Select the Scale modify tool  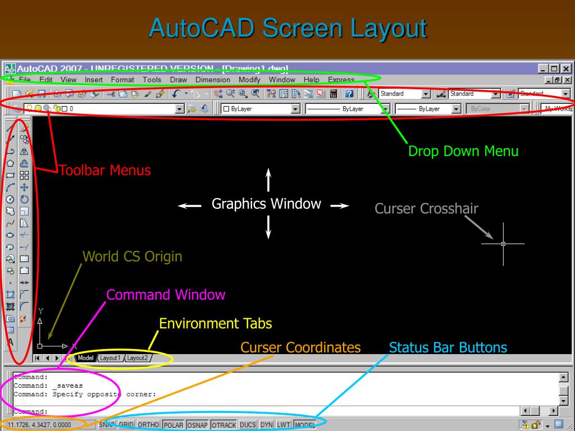(24, 212)
